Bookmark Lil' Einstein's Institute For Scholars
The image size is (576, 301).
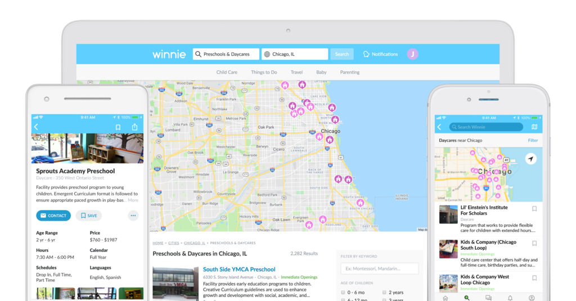pyautogui.click(x=534, y=209)
